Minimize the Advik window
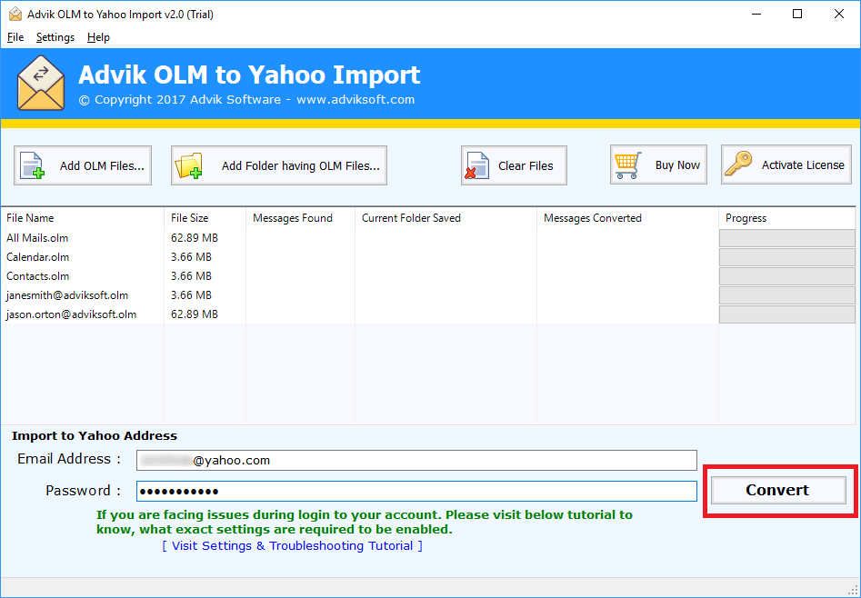 pyautogui.click(x=756, y=15)
